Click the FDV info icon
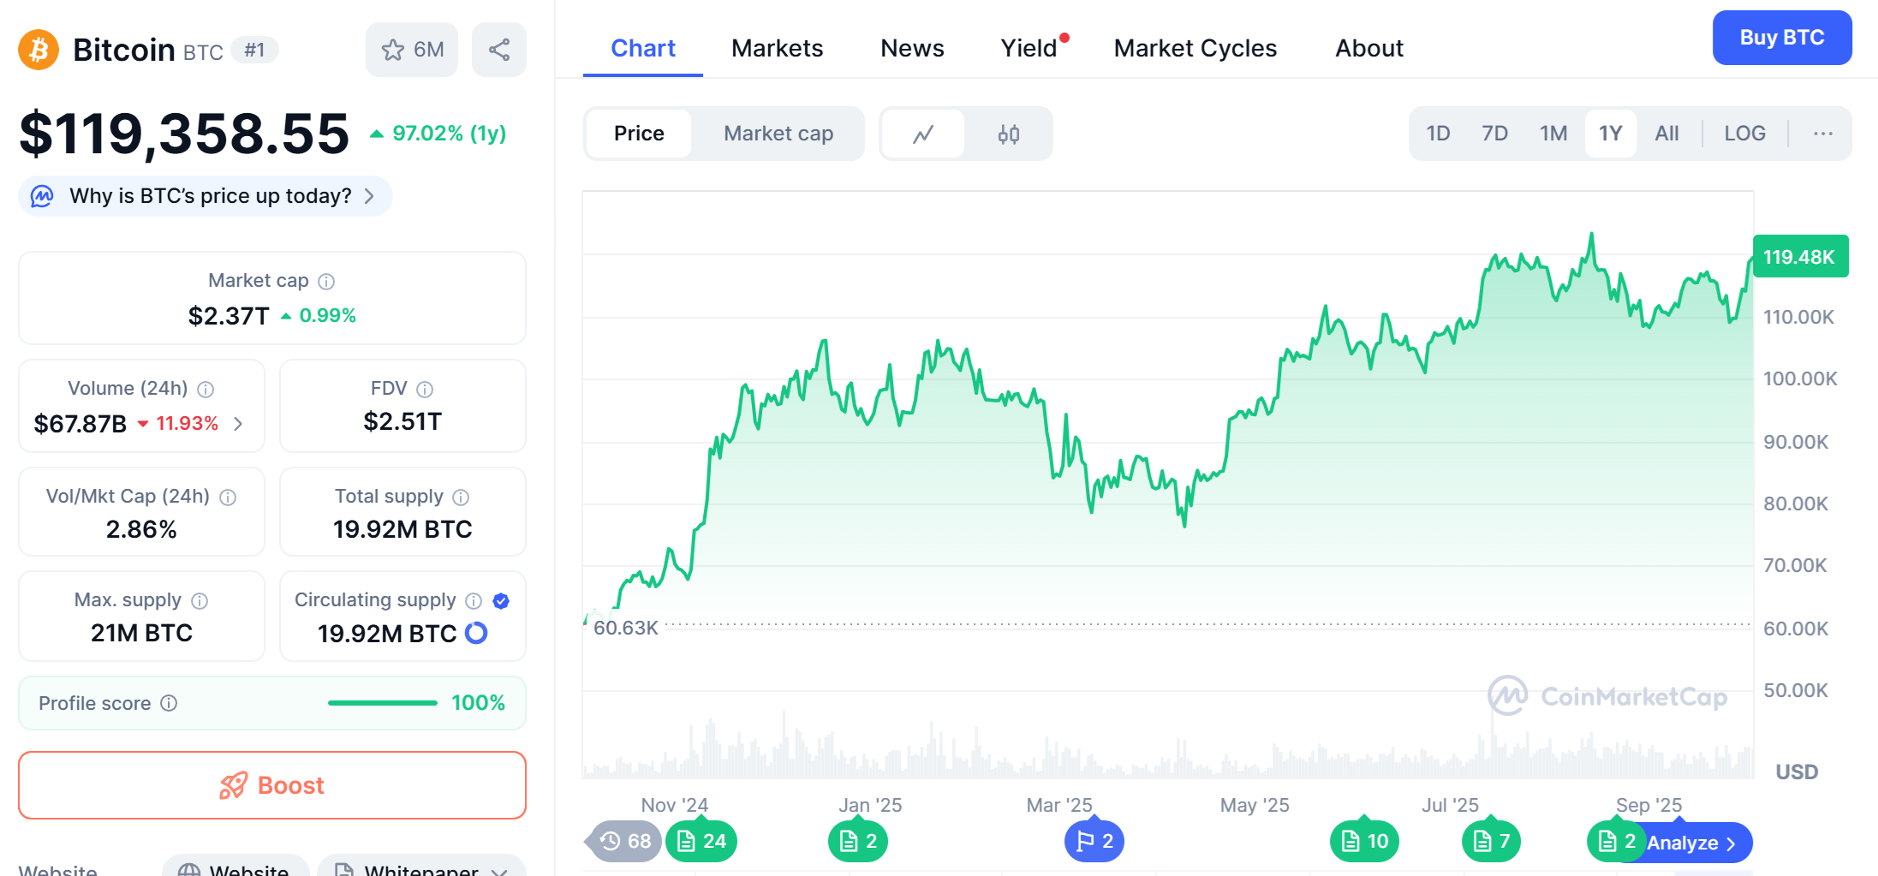1878x876 pixels. tap(425, 390)
